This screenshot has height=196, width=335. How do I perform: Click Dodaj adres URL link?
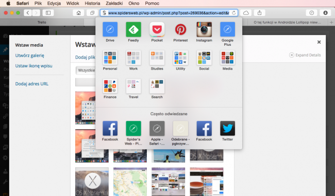coord(32,84)
